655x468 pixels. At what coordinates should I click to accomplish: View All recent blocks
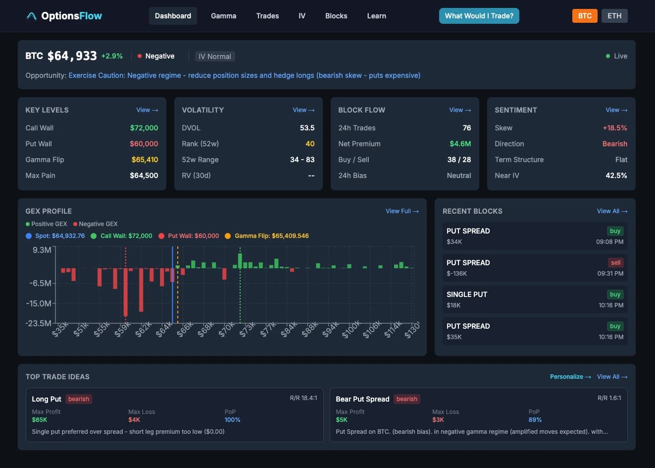point(612,211)
